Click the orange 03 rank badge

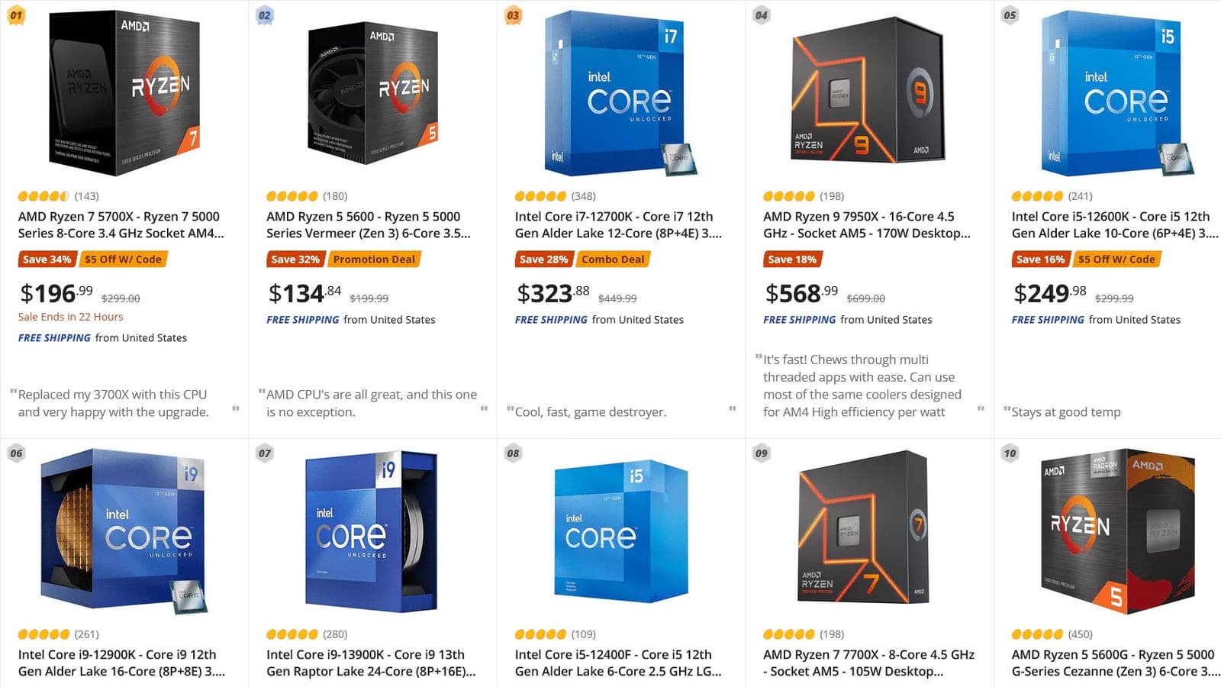[x=513, y=15]
